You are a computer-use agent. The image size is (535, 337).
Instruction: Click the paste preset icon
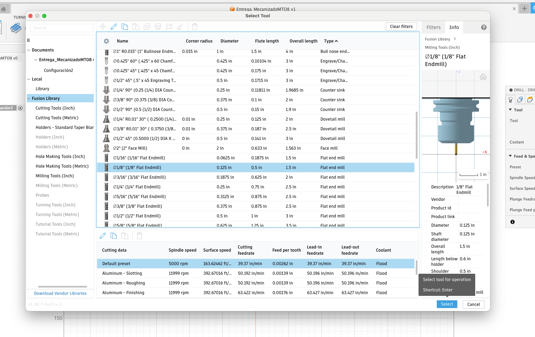click(125, 236)
